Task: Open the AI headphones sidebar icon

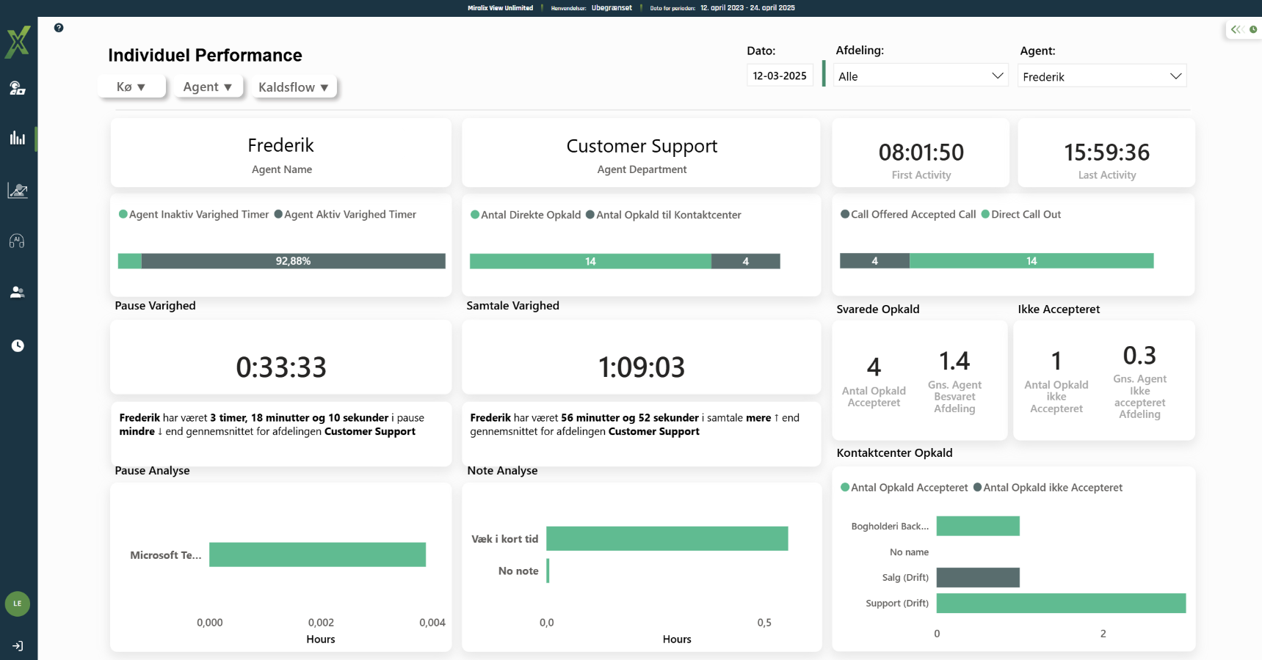Action: coord(18,241)
